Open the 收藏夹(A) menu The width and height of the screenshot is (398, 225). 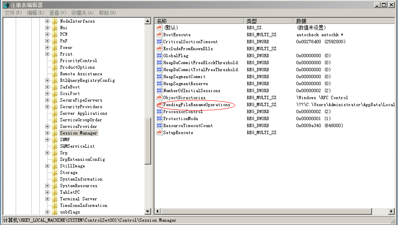coord(82,13)
